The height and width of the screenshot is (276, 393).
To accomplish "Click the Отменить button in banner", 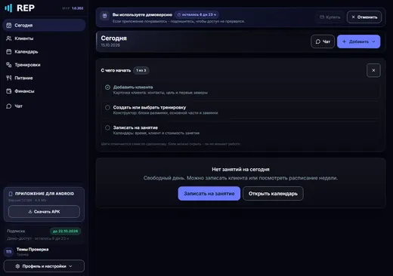I will click(x=364, y=17).
